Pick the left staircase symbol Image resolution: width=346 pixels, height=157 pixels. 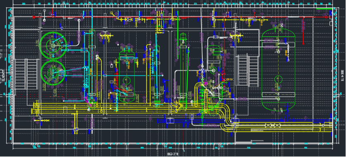pyautogui.click(x=26, y=74)
